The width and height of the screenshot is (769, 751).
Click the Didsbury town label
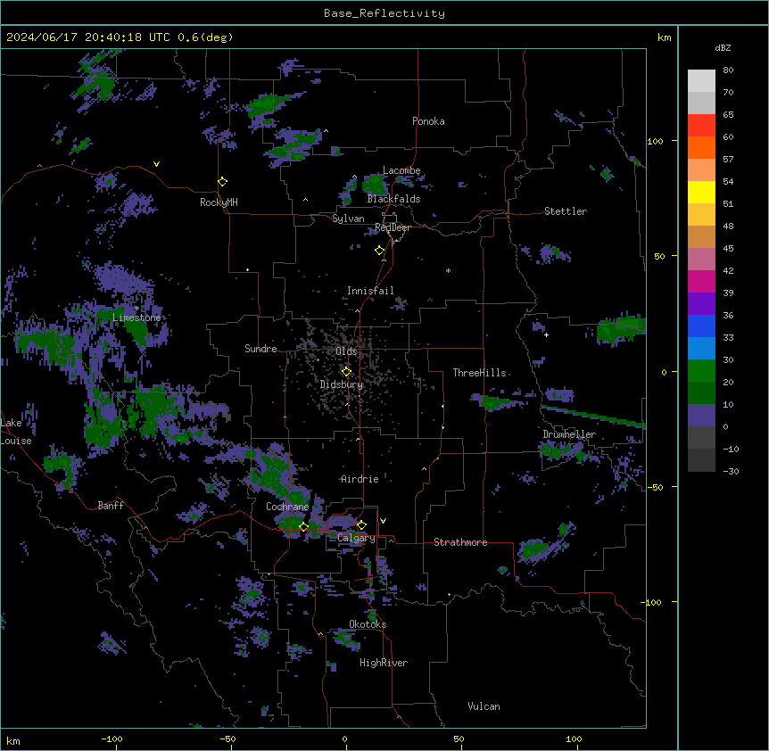[x=342, y=384]
